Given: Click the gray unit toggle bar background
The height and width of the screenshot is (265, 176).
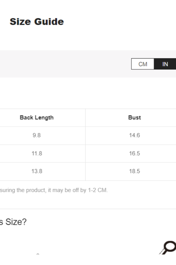Looking at the screenshot, I should pos(63,64).
